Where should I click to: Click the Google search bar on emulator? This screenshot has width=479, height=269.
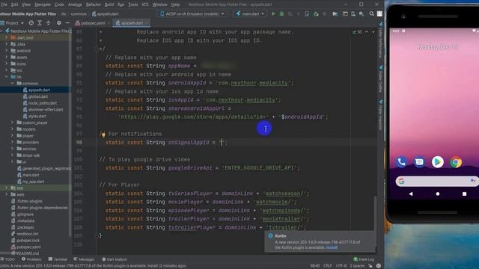(x=437, y=182)
